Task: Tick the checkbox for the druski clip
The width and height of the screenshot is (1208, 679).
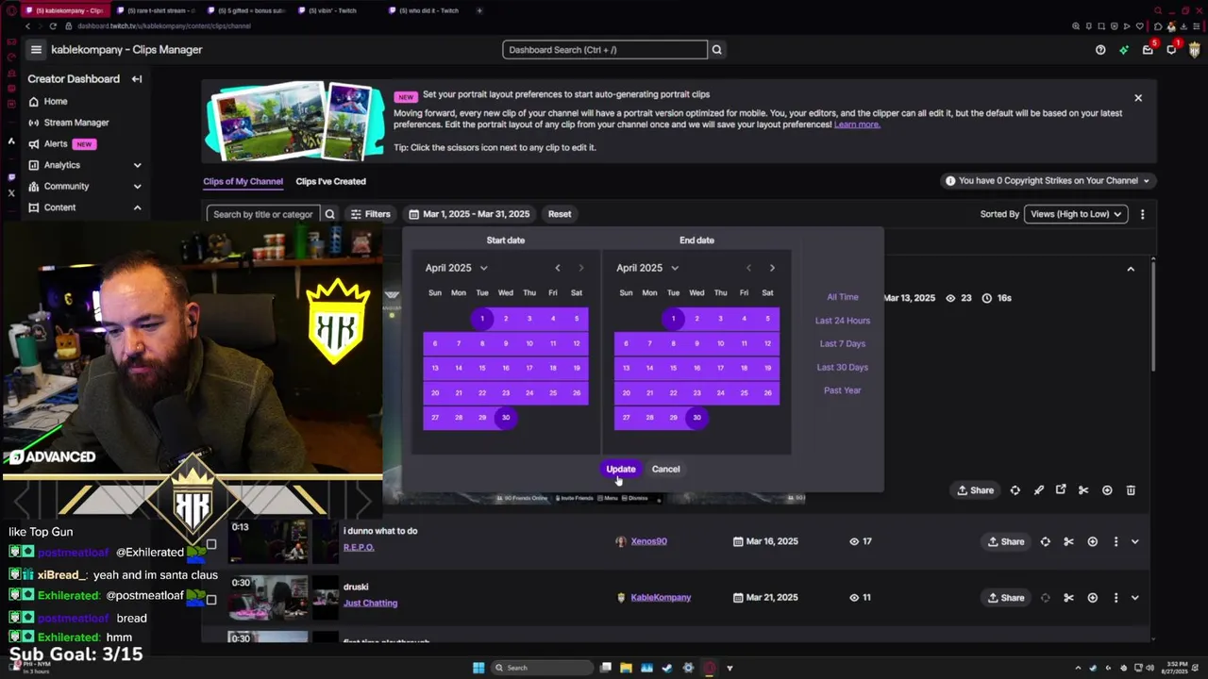Action: [x=211, y=600]
